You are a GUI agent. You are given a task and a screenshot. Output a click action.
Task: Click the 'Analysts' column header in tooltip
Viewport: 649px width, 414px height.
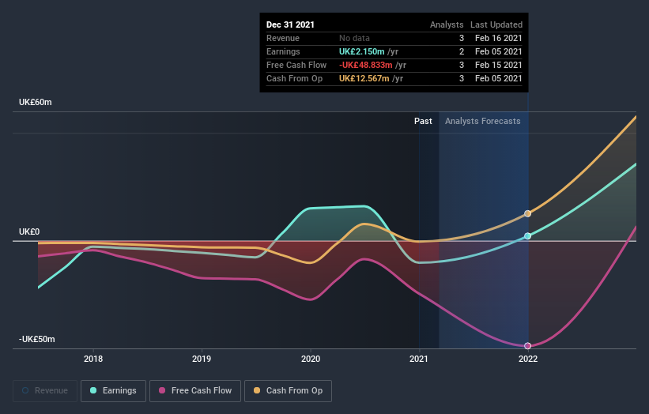447,24
